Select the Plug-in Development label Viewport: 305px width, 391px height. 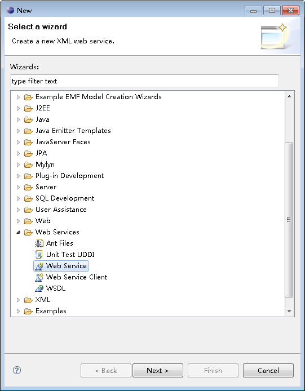click(x=70, y=176)
